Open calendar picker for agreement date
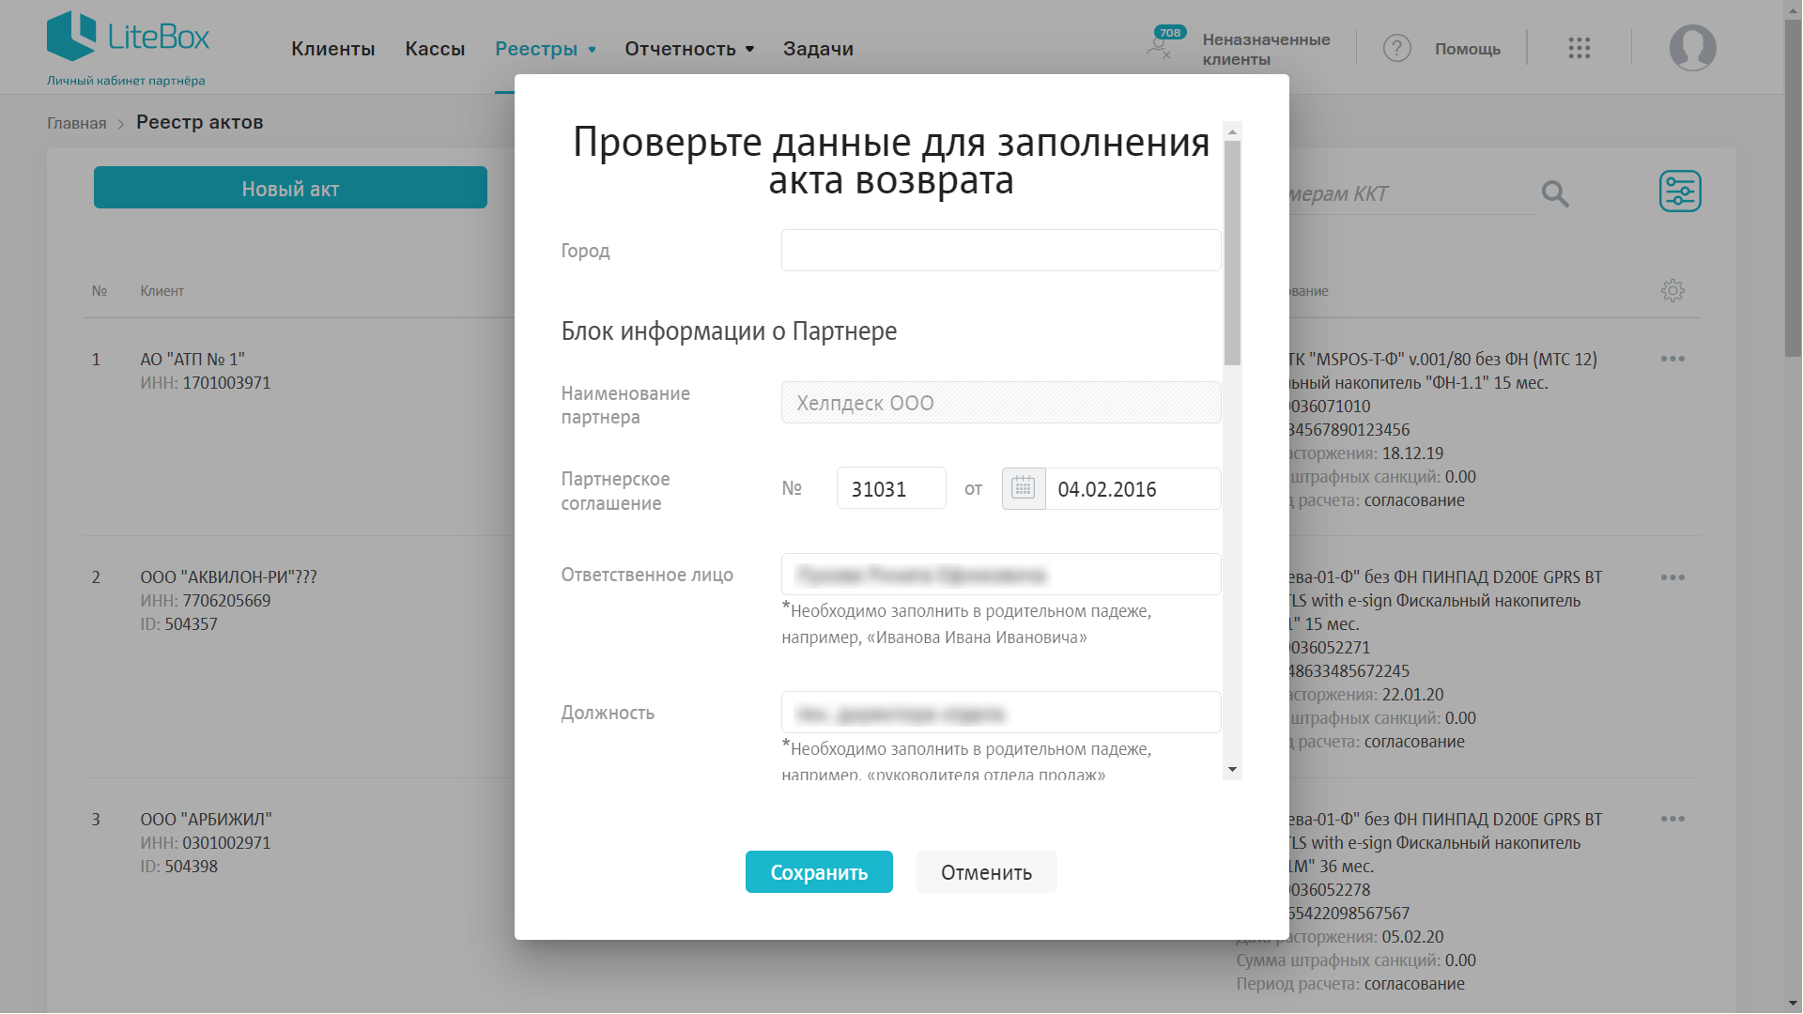Viewport: 1803px width, 1014px height. (x=1024, y=488)
